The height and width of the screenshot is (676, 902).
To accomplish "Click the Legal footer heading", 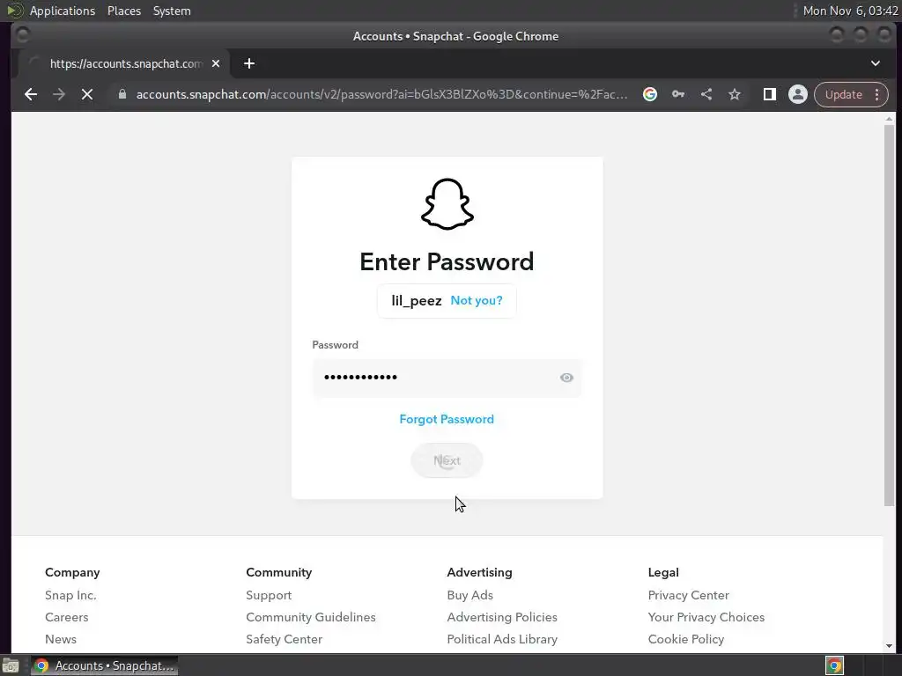I will coord(663,572).
